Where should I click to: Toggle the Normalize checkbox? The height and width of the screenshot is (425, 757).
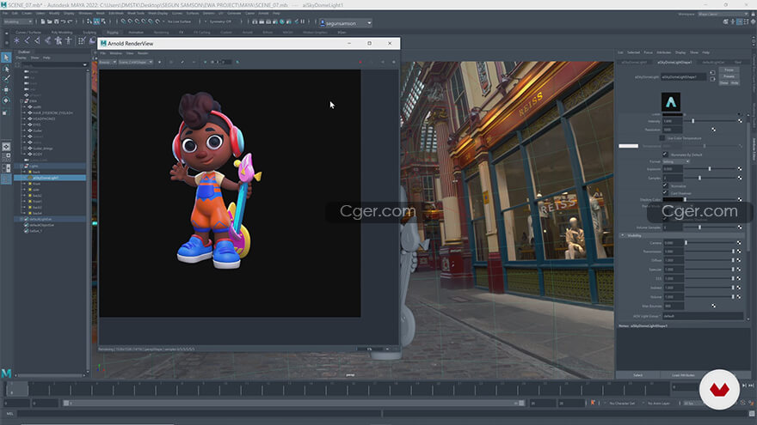[665, 185]
